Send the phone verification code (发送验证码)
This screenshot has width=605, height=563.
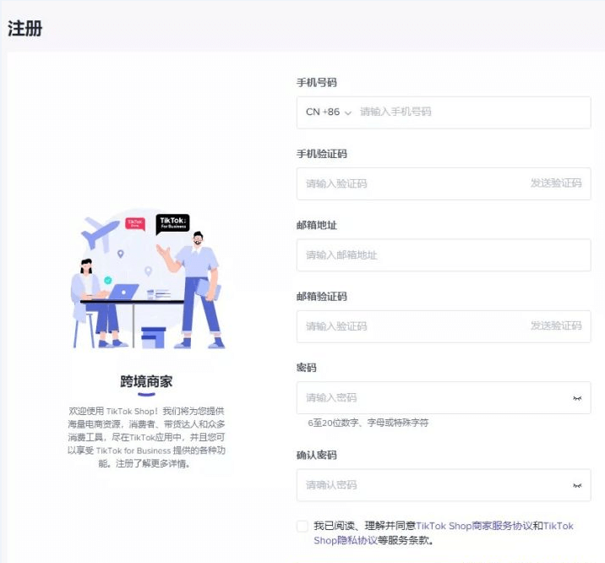[555, 183]
